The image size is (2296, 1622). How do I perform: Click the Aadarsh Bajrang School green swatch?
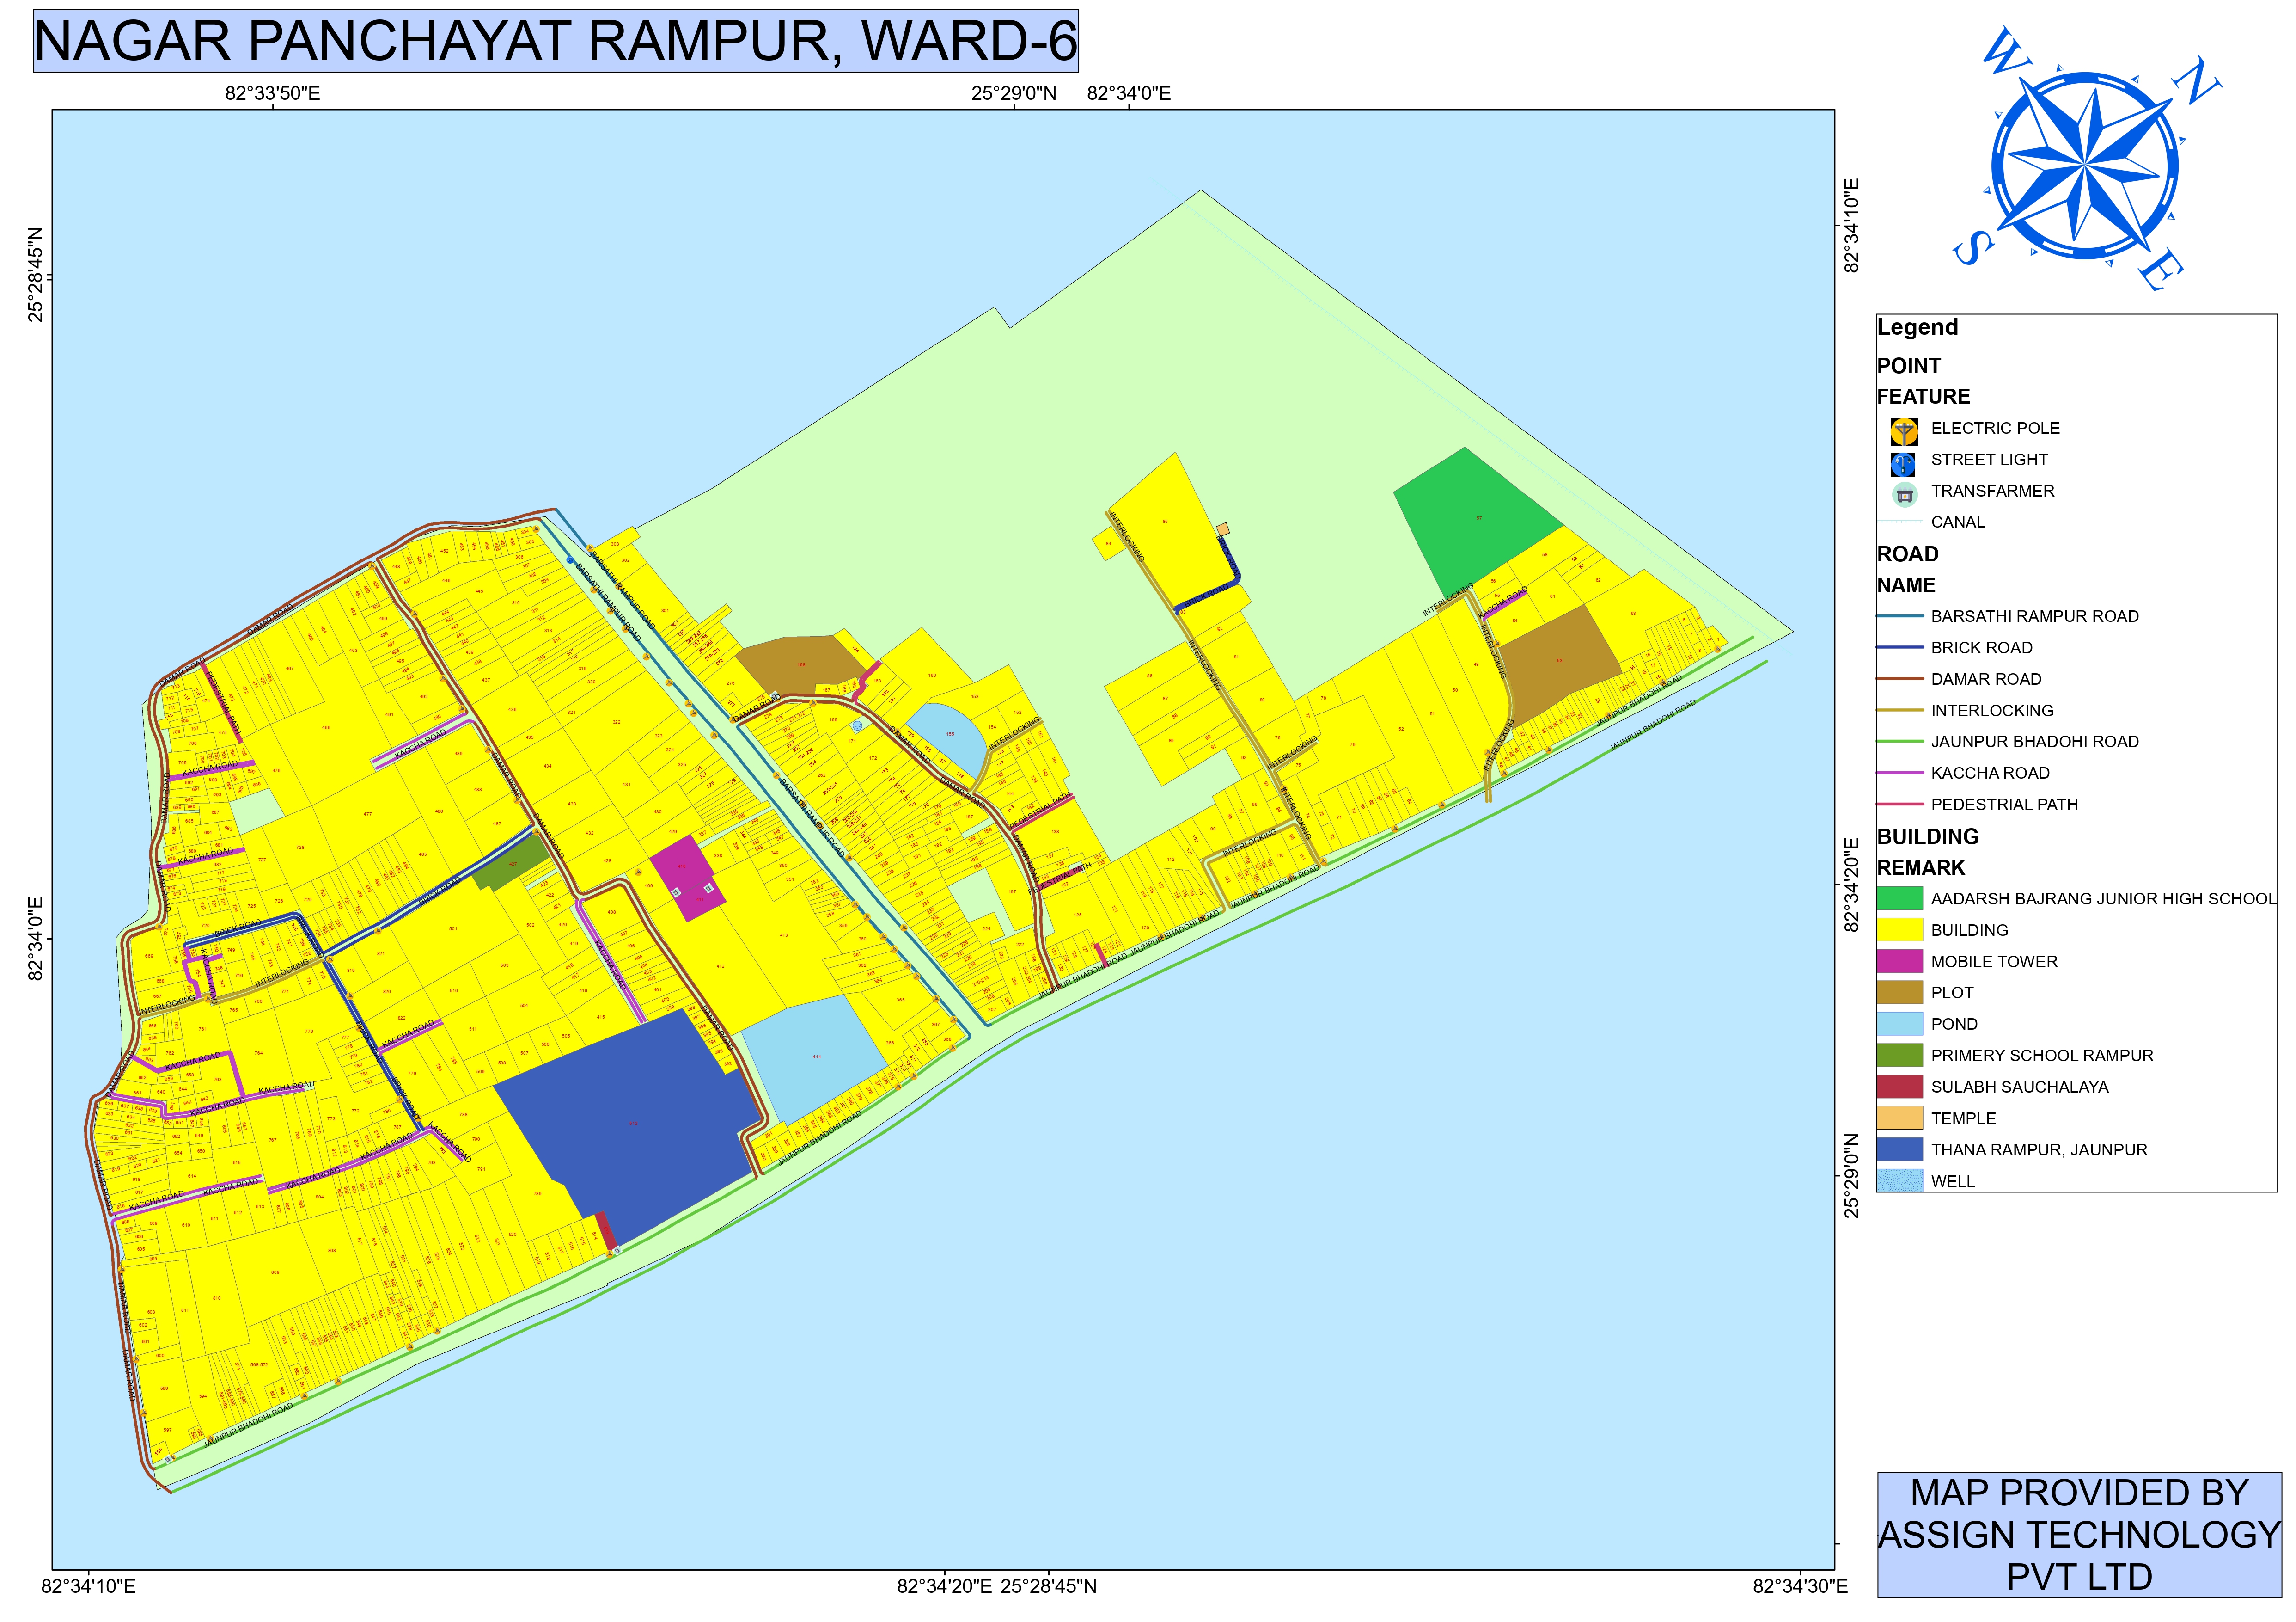click(x=1899, y=898)
